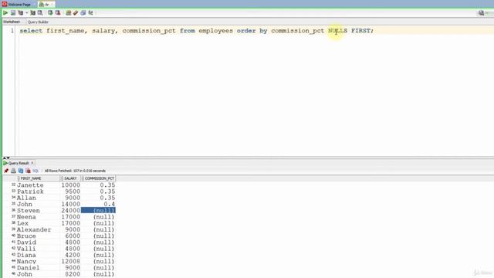Click the red icon beside the SQL button
494x278 pixels.
[x=28, y=171]
